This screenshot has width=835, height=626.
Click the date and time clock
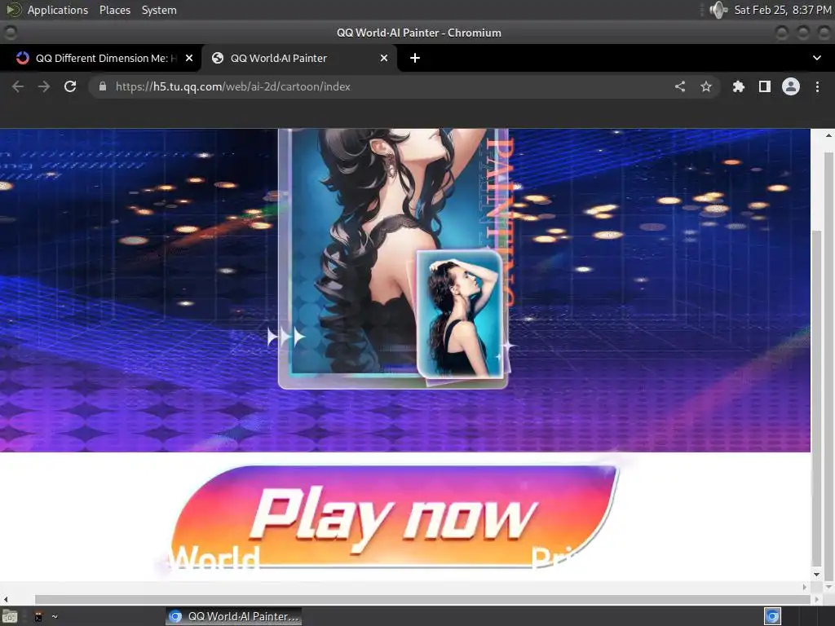pos(782,10)
